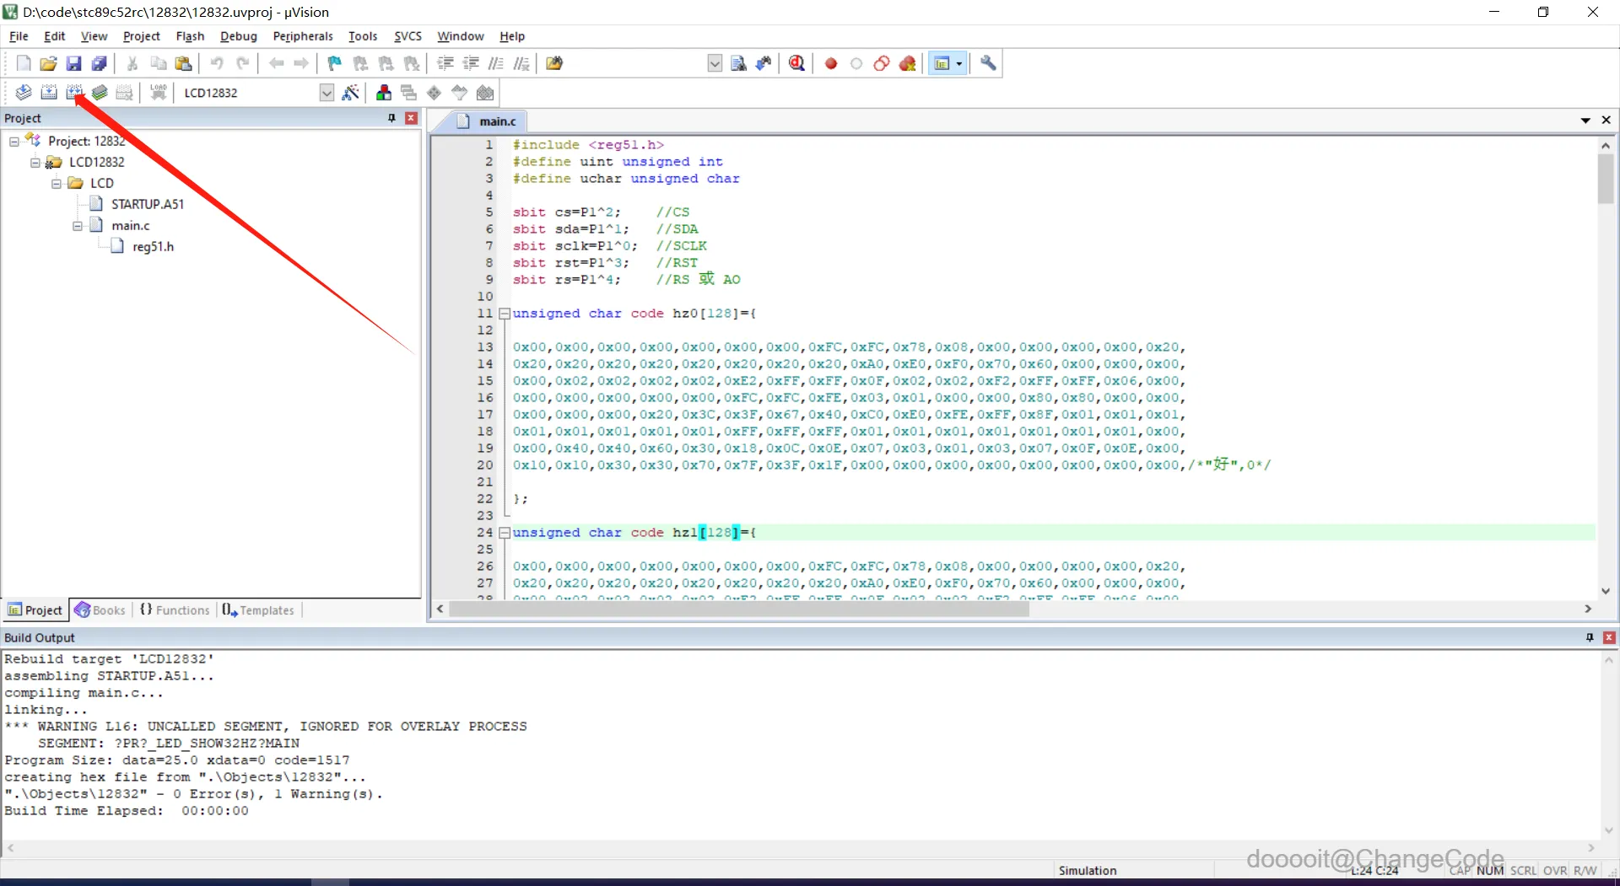Open the Options for Target wand icon
This screenshot has height=886, width=1620.
(351, 93)
